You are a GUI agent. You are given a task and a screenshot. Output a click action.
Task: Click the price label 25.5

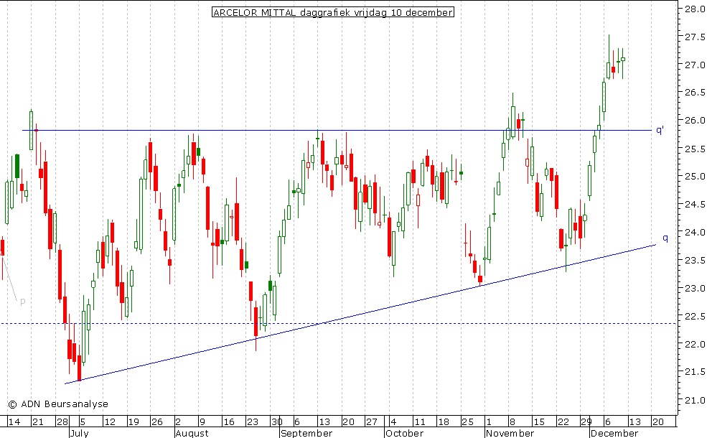[695, 149]
